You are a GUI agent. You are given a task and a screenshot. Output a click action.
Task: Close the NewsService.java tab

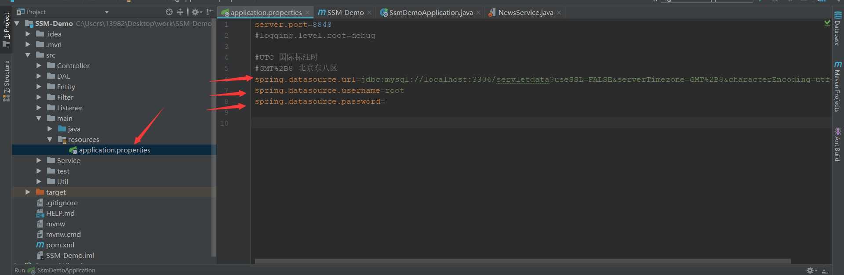point(559,13)
